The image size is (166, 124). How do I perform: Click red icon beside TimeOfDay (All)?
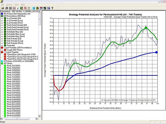point(5,55)
